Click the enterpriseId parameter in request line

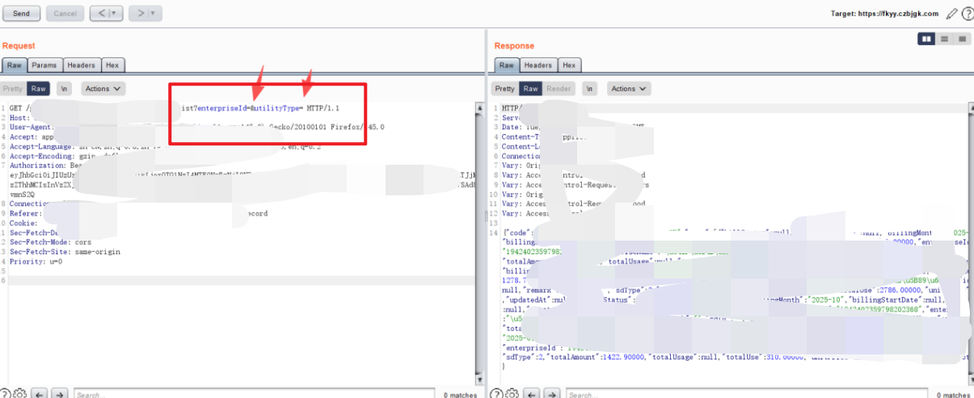click(x=224, y=107)
